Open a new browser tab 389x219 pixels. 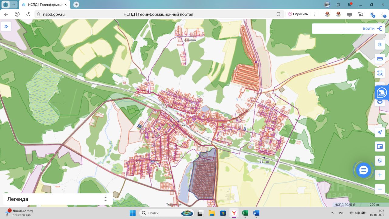(76, 5)
